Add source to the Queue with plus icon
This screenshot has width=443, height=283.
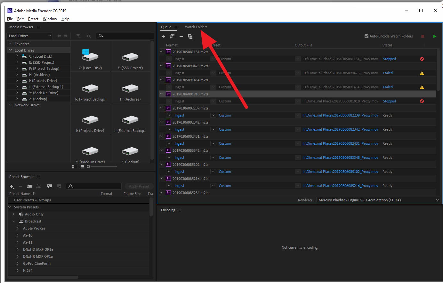pyautogui.click(x=163, y=36)
